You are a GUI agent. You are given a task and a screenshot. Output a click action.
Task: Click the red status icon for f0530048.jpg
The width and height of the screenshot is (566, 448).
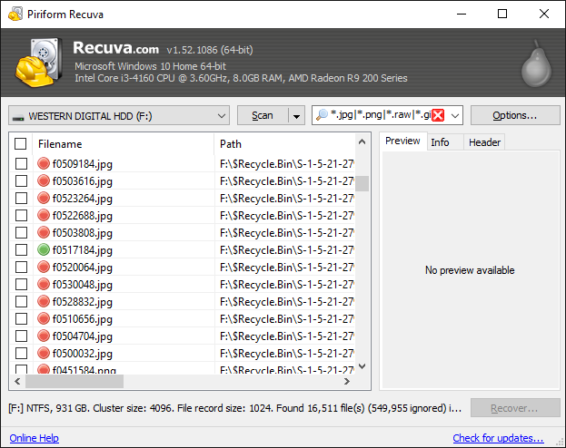44,284
